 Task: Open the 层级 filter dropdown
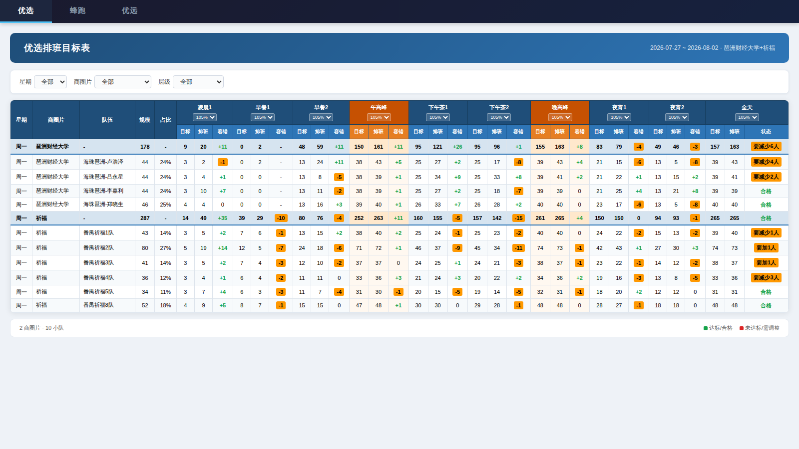pyautogui.click(x=198, y=82)
